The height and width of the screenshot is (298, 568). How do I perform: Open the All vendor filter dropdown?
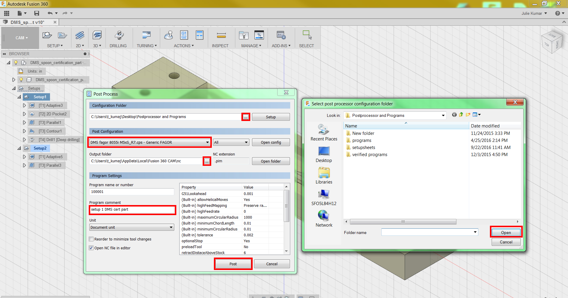231,142
